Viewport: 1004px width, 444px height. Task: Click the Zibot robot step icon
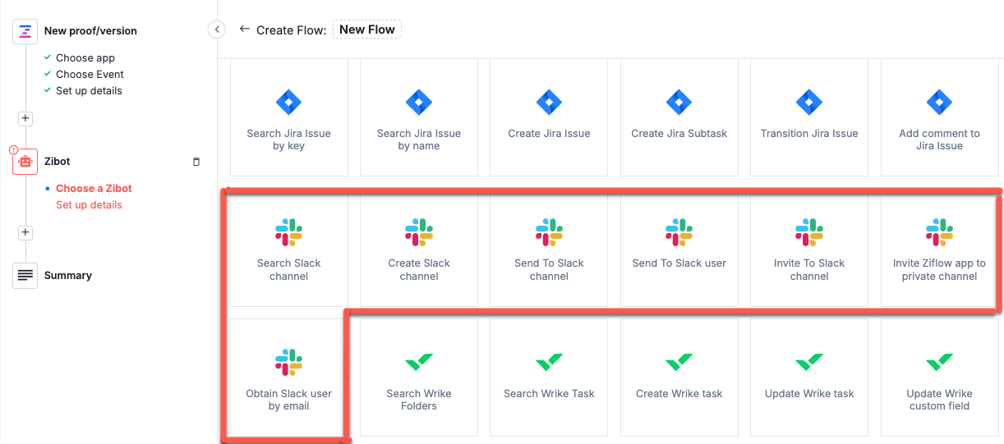point(25,162)
